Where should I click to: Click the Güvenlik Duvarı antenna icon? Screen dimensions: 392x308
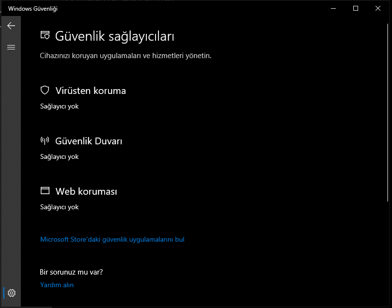[45, 140]
